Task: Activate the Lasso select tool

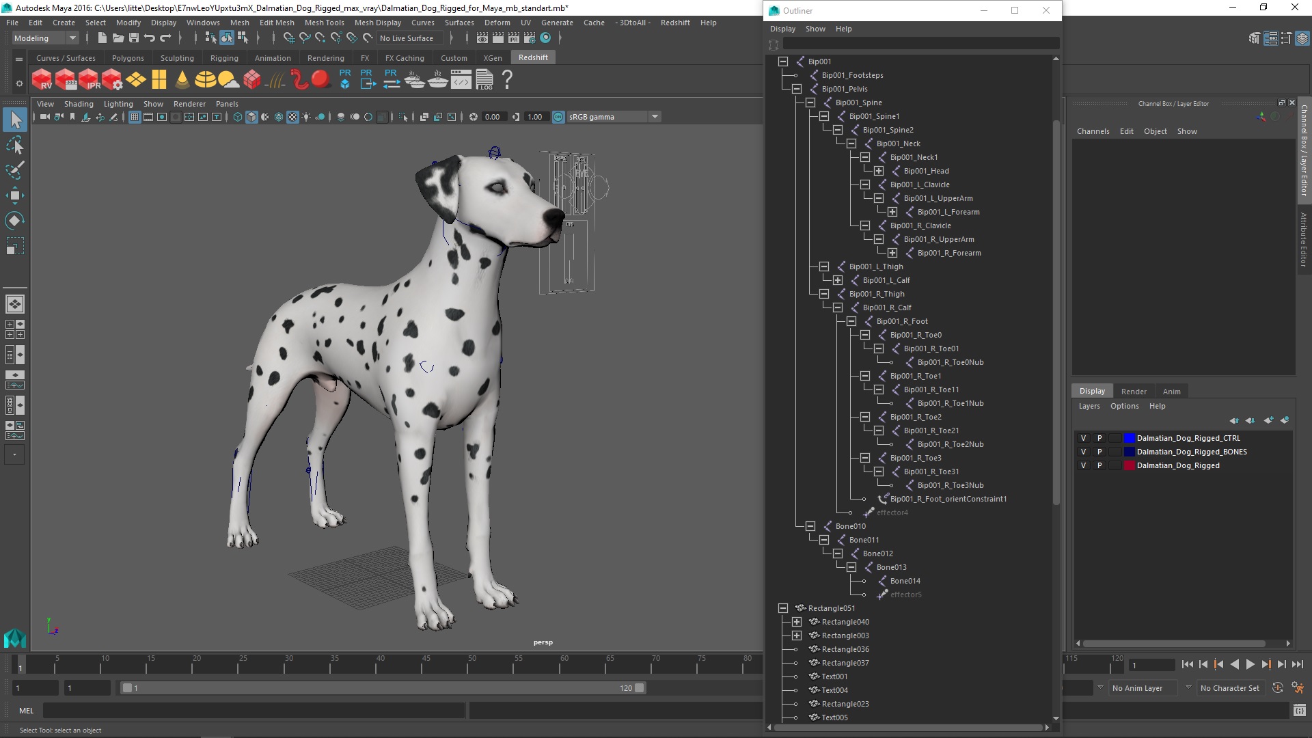Action: [x=15, y=146]
